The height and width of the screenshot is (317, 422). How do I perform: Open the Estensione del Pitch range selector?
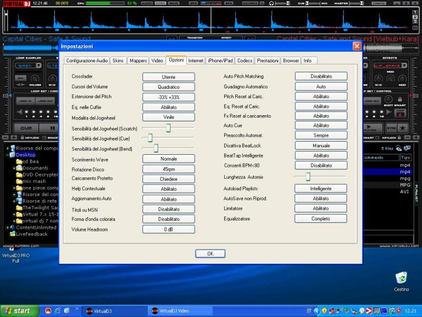(x=168, y=97)
